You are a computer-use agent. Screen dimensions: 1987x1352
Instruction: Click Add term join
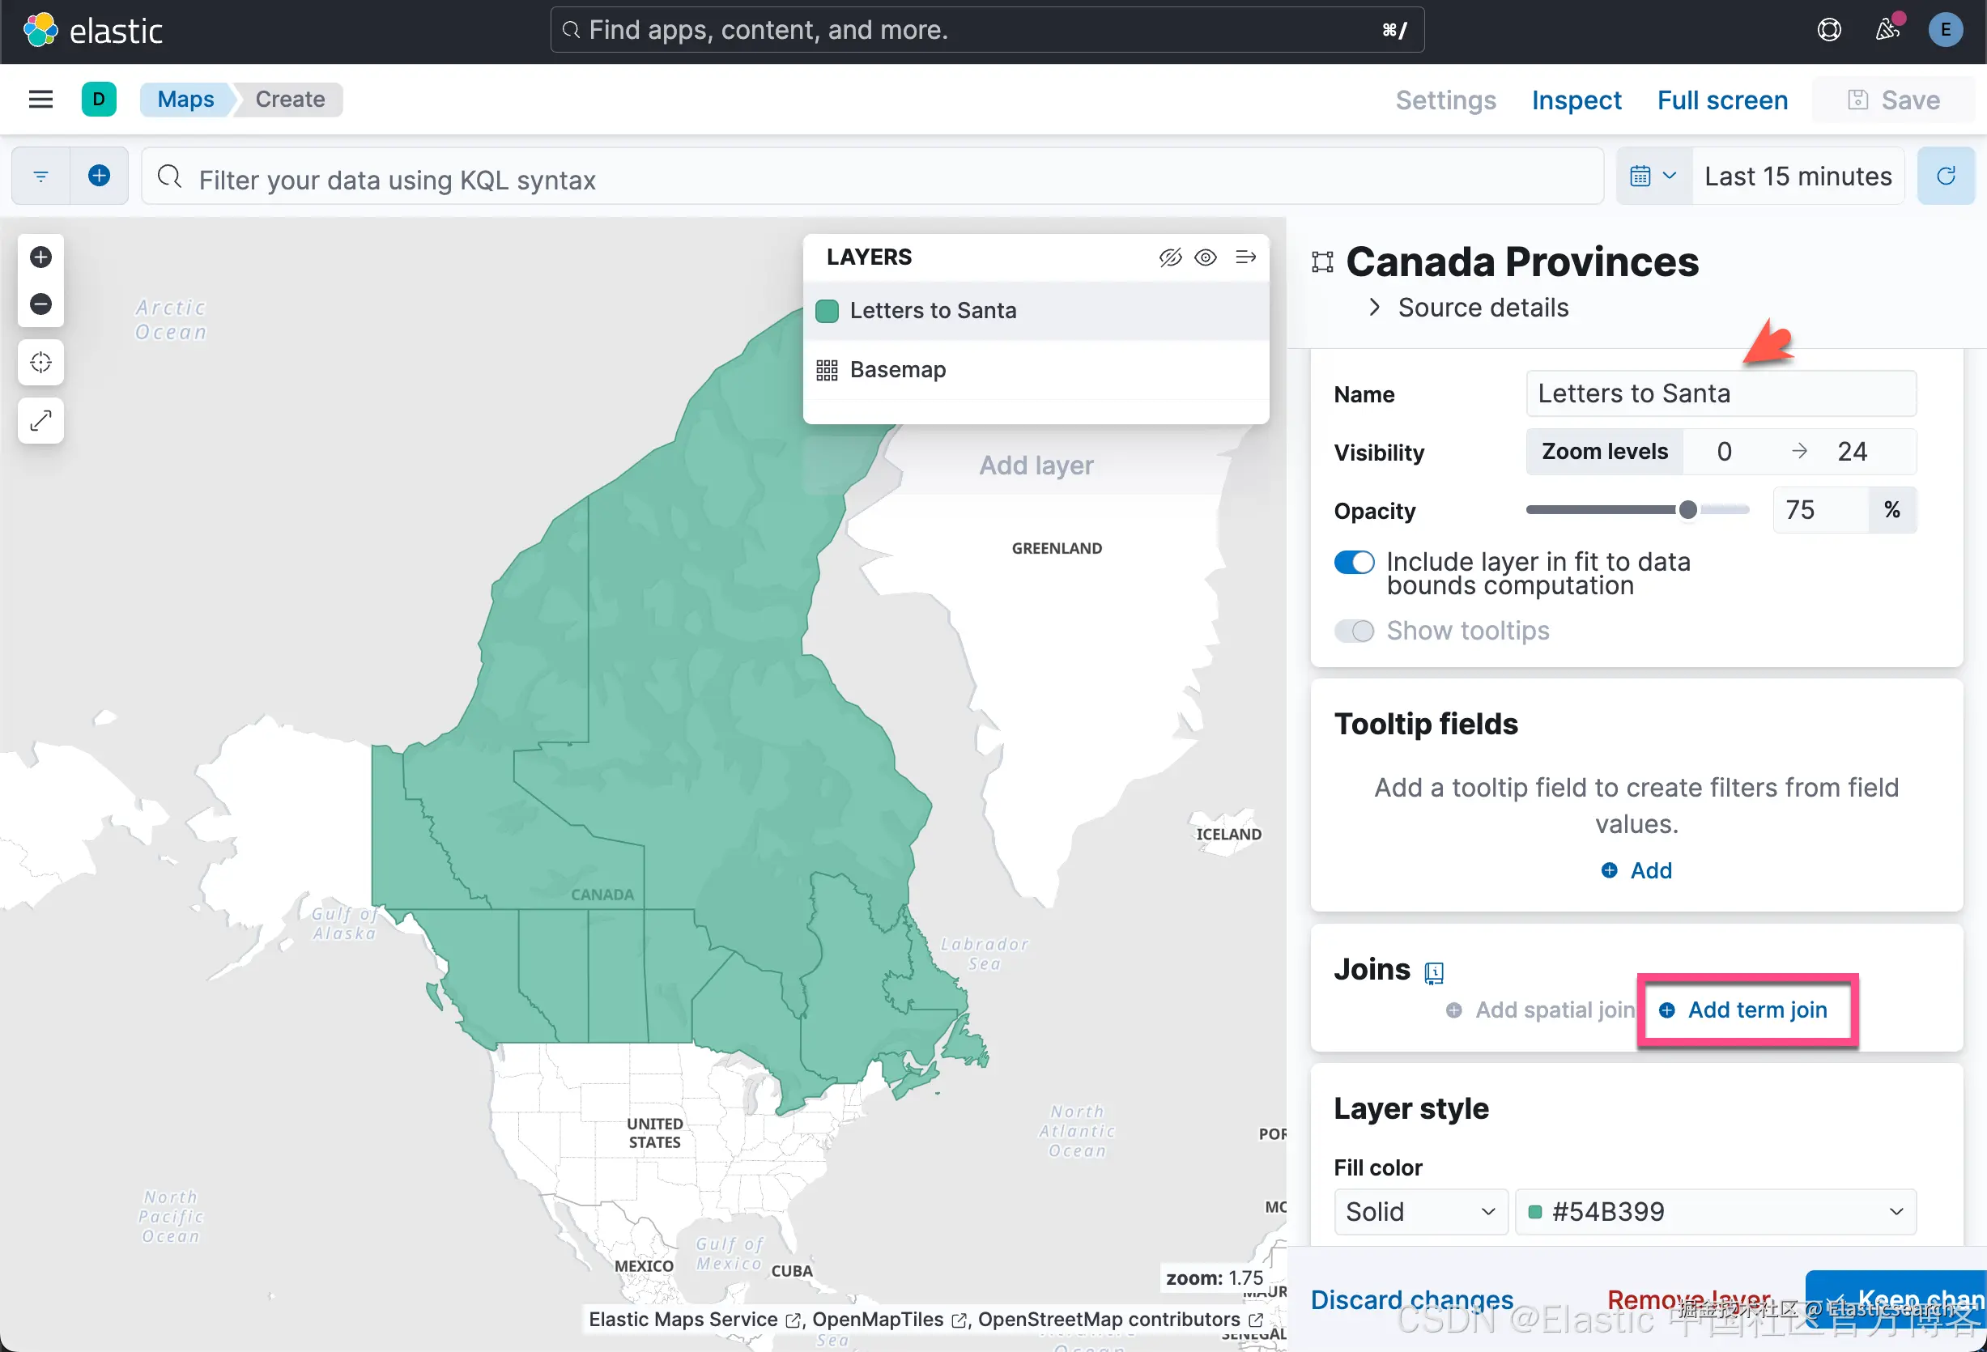tap(1745, 1010)
